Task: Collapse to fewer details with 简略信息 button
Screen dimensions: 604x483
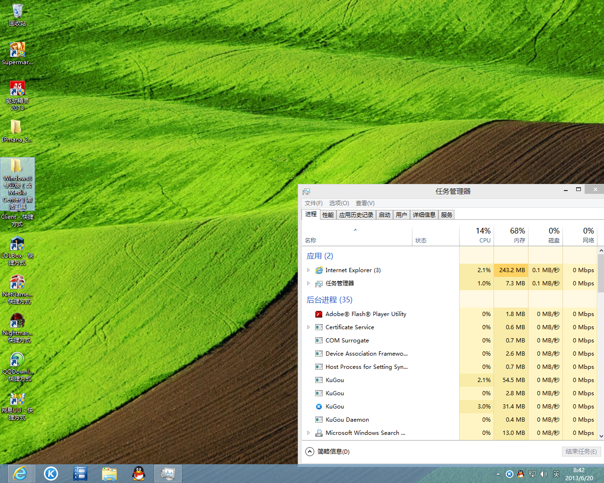Action: (328, 451)
